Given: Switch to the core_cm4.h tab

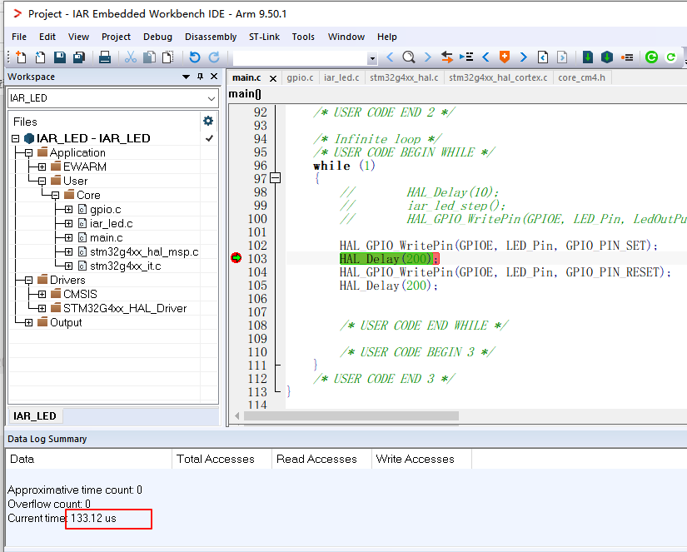Looking at the screenshot, I should [x=581, y=77].
